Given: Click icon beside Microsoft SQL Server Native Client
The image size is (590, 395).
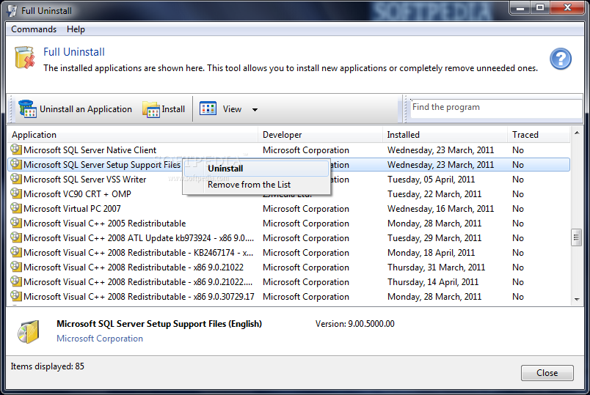Looking at the screenshot, I should coord(16,149).
